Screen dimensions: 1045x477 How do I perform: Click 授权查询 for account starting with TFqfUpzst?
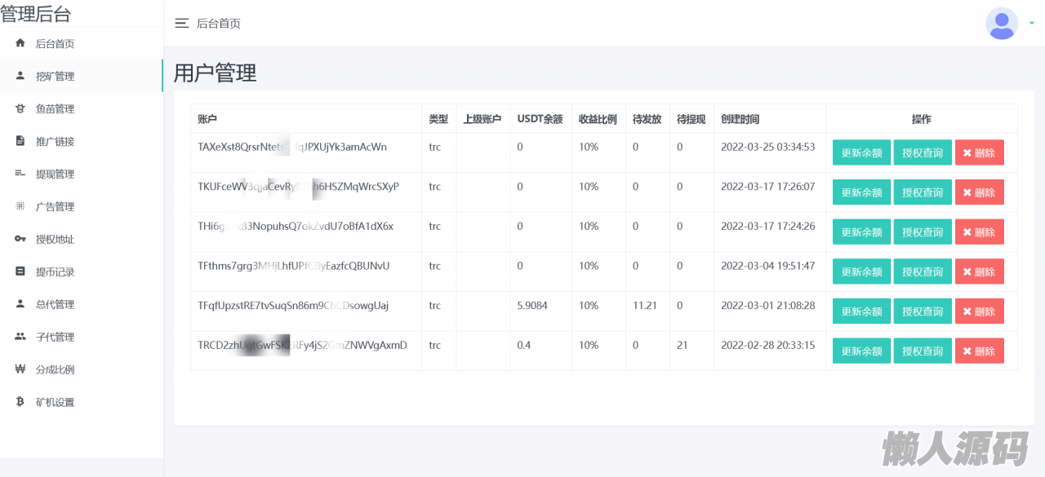(923, 311)
